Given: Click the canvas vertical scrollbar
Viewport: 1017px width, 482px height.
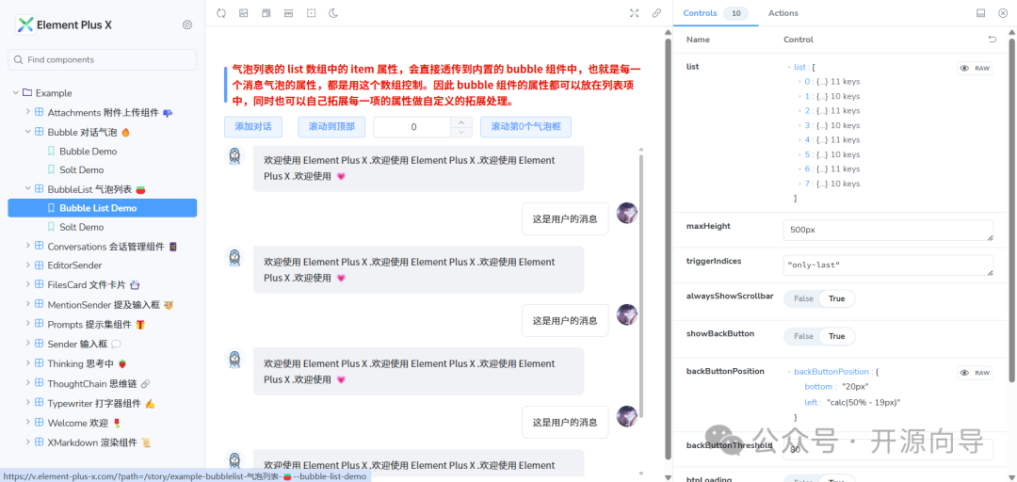Looking at the screenshot, I should 668,249.
